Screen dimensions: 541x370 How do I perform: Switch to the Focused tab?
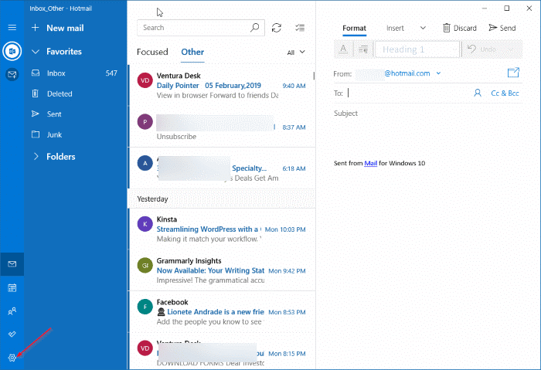point(152,52)
